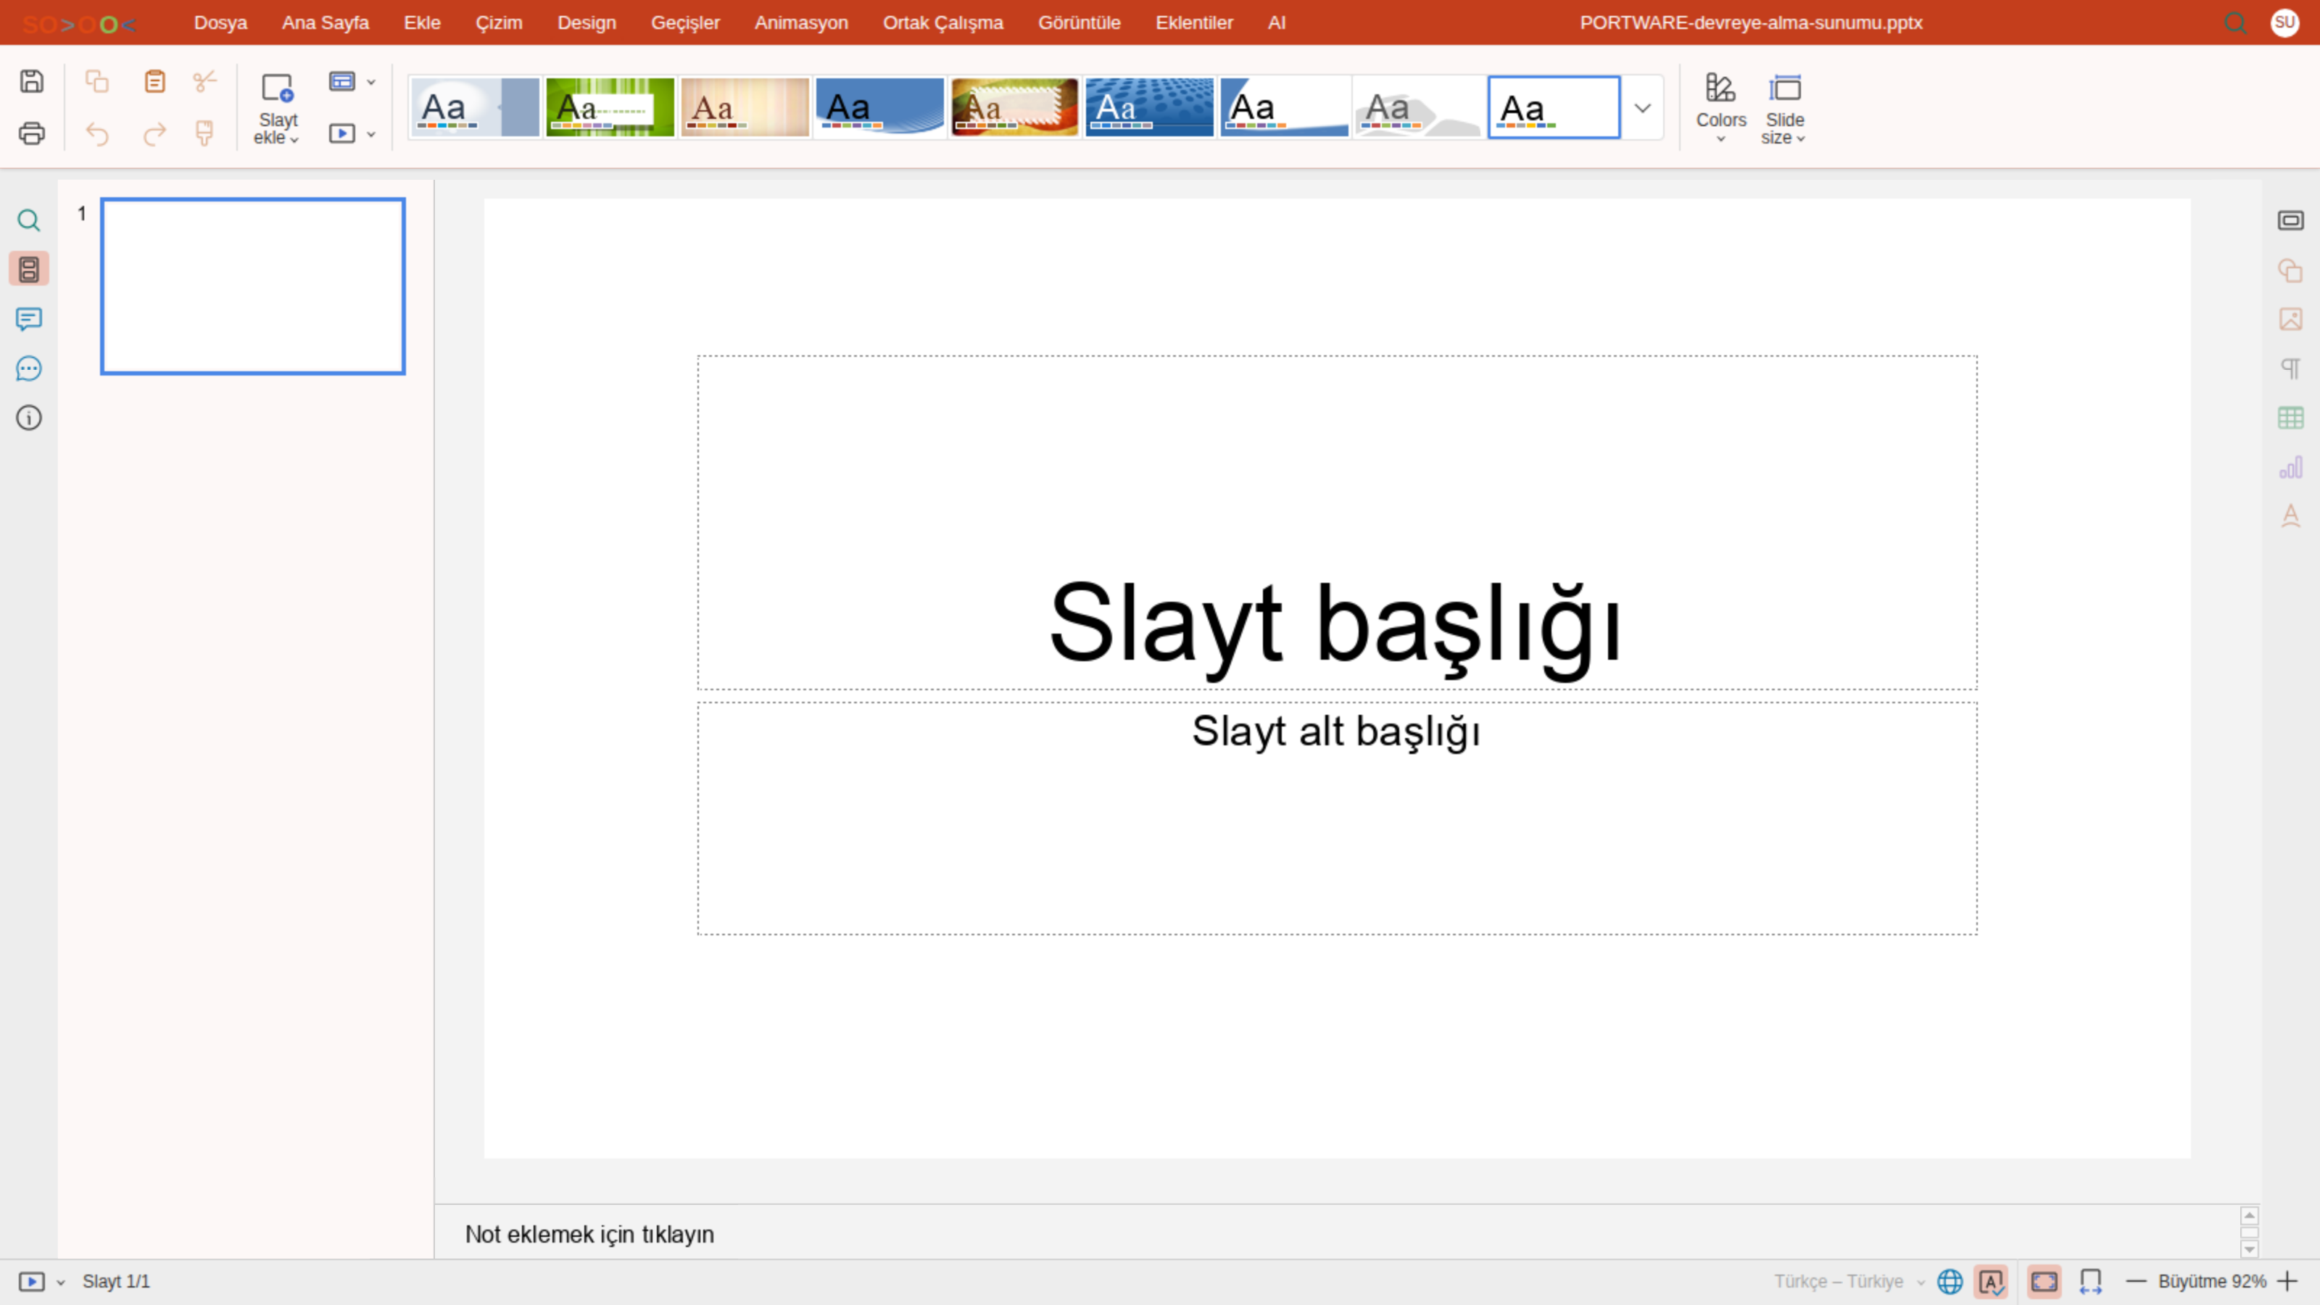Select the first gray-blue theme thumbnail
This screenshot has width=2320, height=1305.
click(x=476, y=107)
